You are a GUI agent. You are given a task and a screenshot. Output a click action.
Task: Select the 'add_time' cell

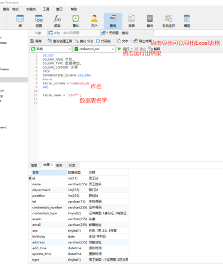click(49, 248)
